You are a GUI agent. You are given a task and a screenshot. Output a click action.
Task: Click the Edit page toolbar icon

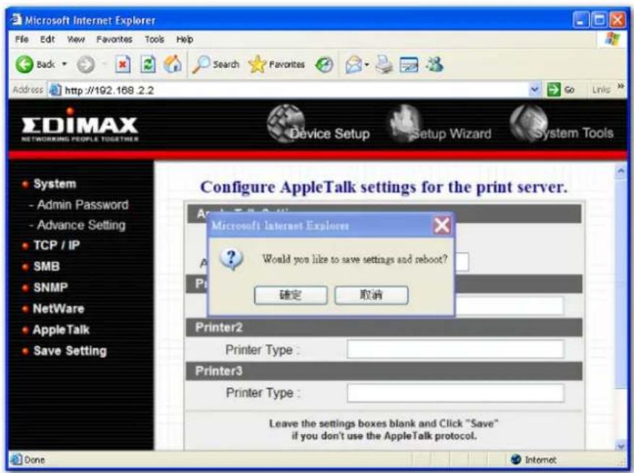click(x=409, y=64)
